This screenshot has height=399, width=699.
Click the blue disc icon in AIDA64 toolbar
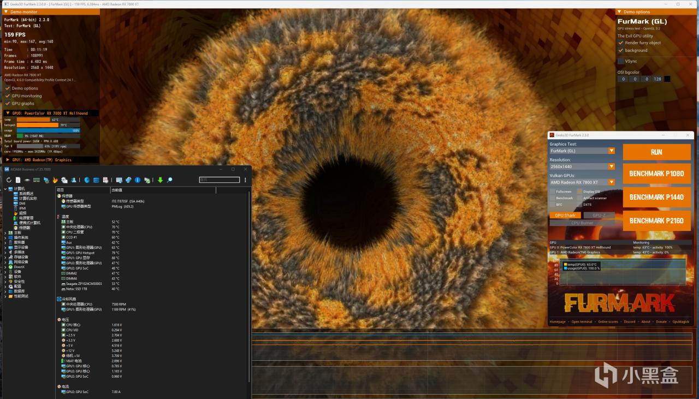pos(87,180)
